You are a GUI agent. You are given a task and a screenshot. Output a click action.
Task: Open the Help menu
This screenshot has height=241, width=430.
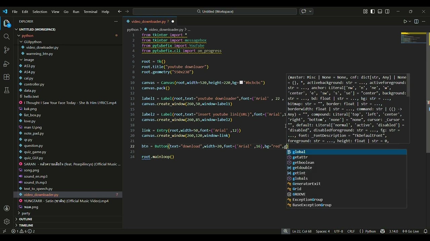pos(105,11)
